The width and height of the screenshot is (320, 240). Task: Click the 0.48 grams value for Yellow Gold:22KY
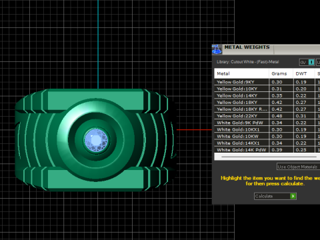click(x=277, y=116)
